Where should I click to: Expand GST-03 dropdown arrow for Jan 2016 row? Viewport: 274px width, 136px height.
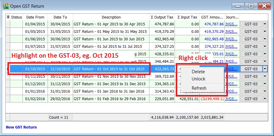[x=265, y=91]
